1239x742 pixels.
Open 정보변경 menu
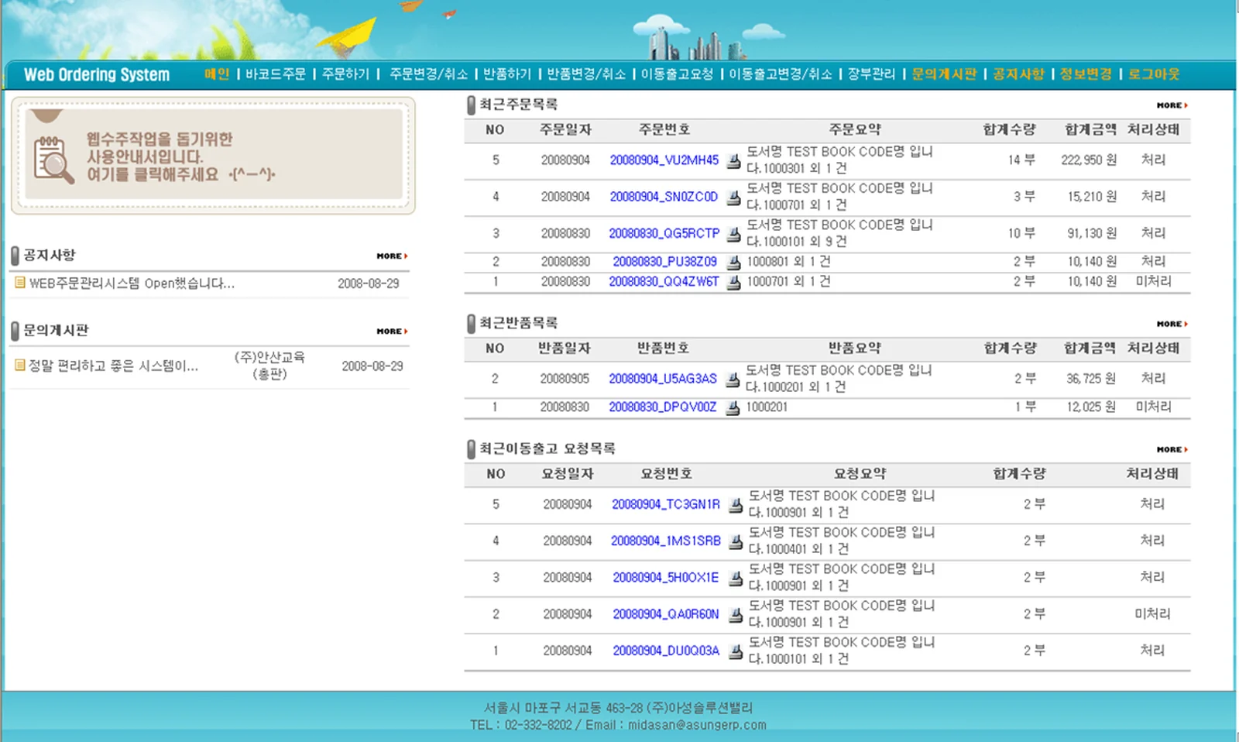click(x=1086, y=74)
